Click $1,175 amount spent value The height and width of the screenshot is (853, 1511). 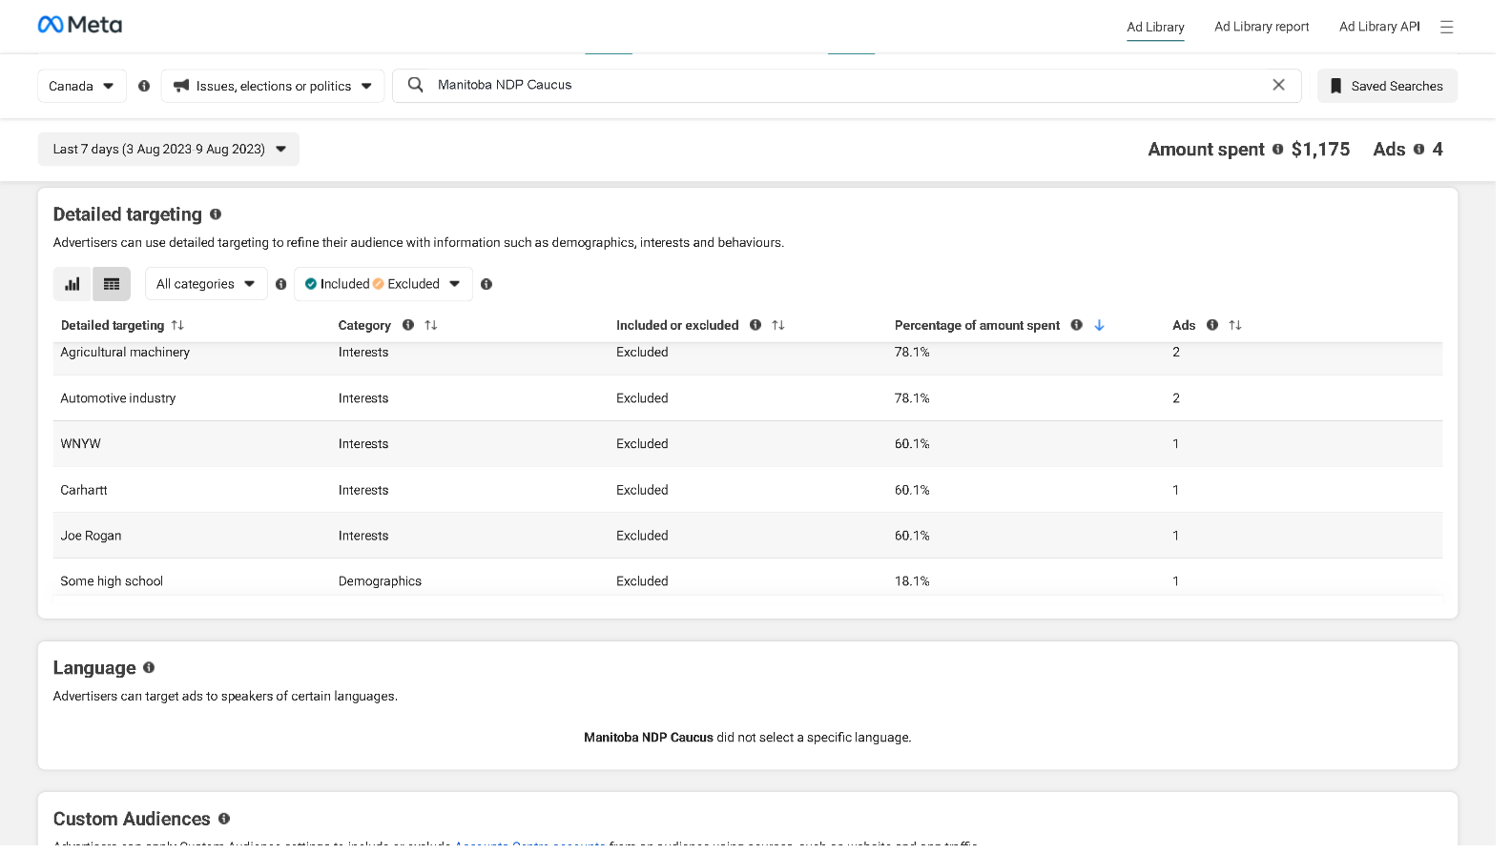click(1320, 149)
